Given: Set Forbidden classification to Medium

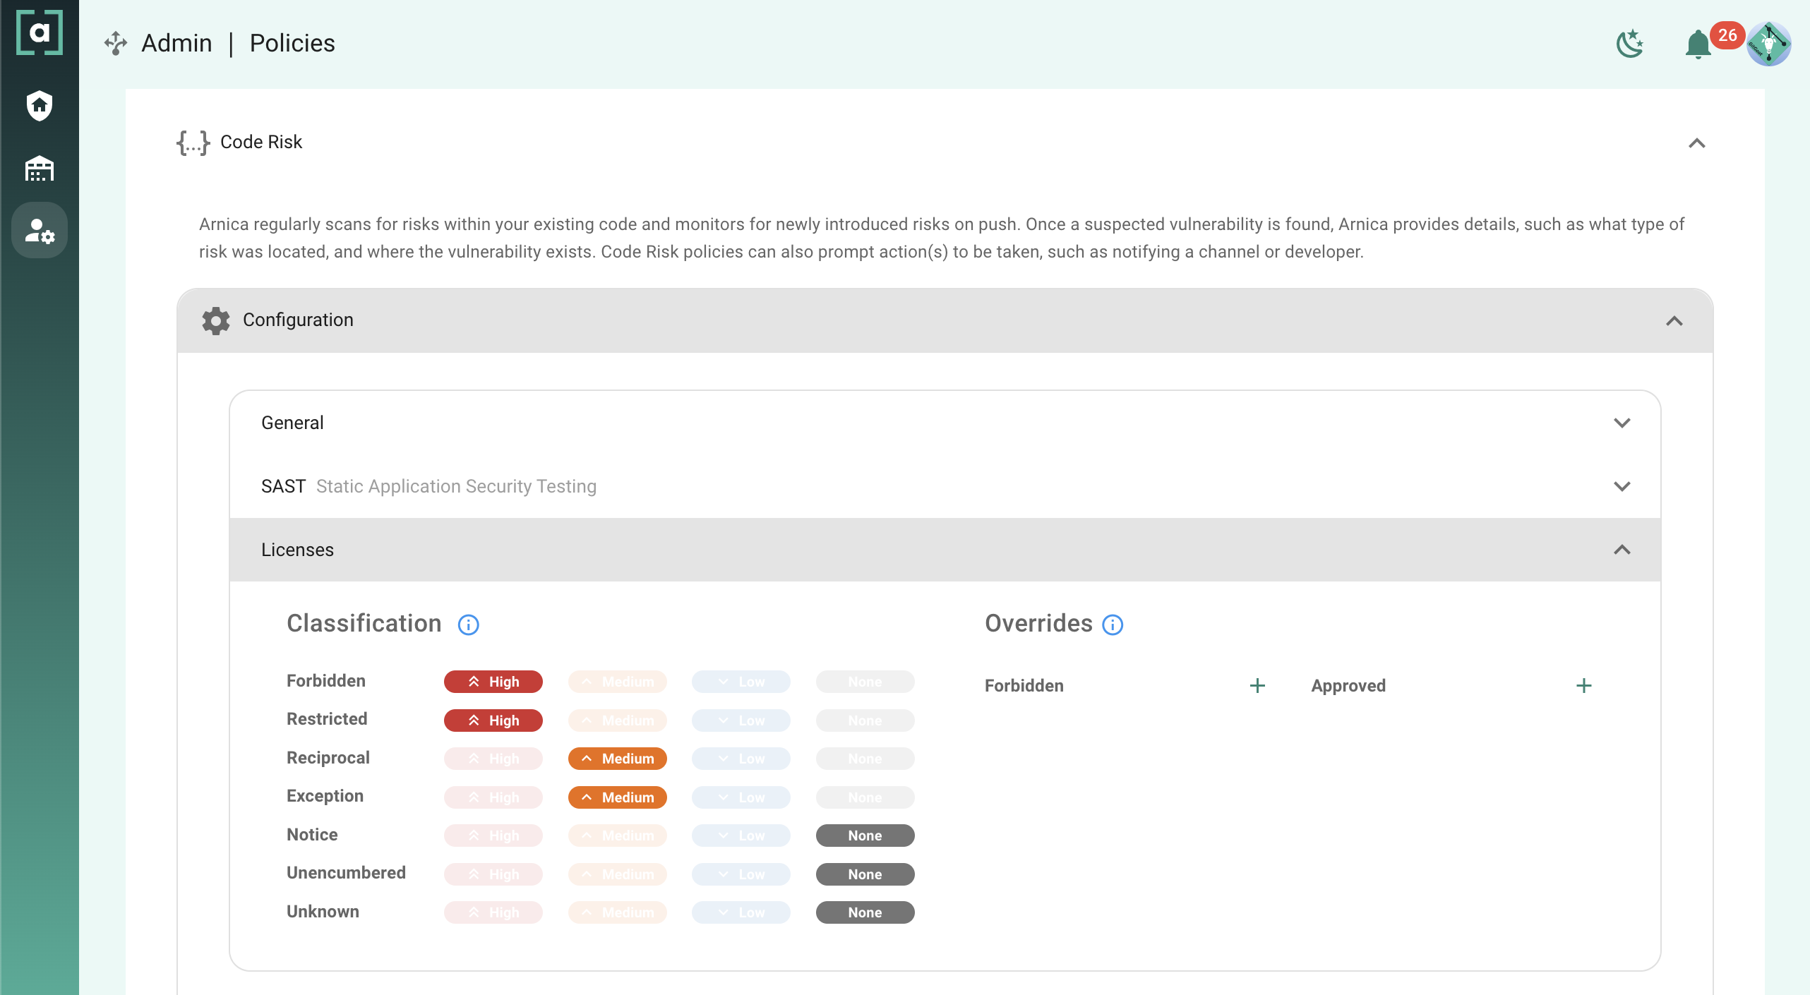Looking at the screenshot, I should (x=617, y=682).
